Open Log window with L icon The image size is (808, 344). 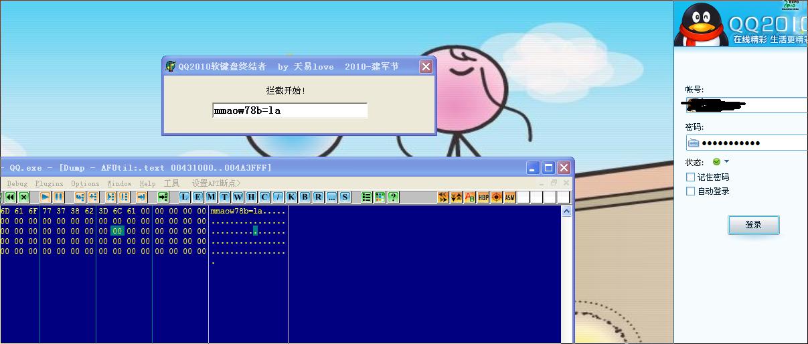[x=183, y=197]
